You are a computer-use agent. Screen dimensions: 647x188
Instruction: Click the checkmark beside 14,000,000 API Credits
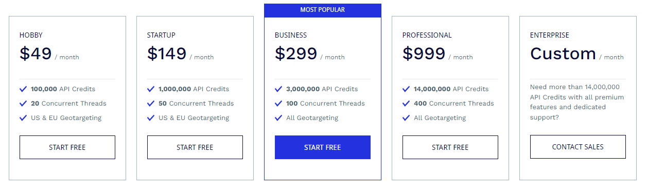pyautogui.click(x=406, y=89)
